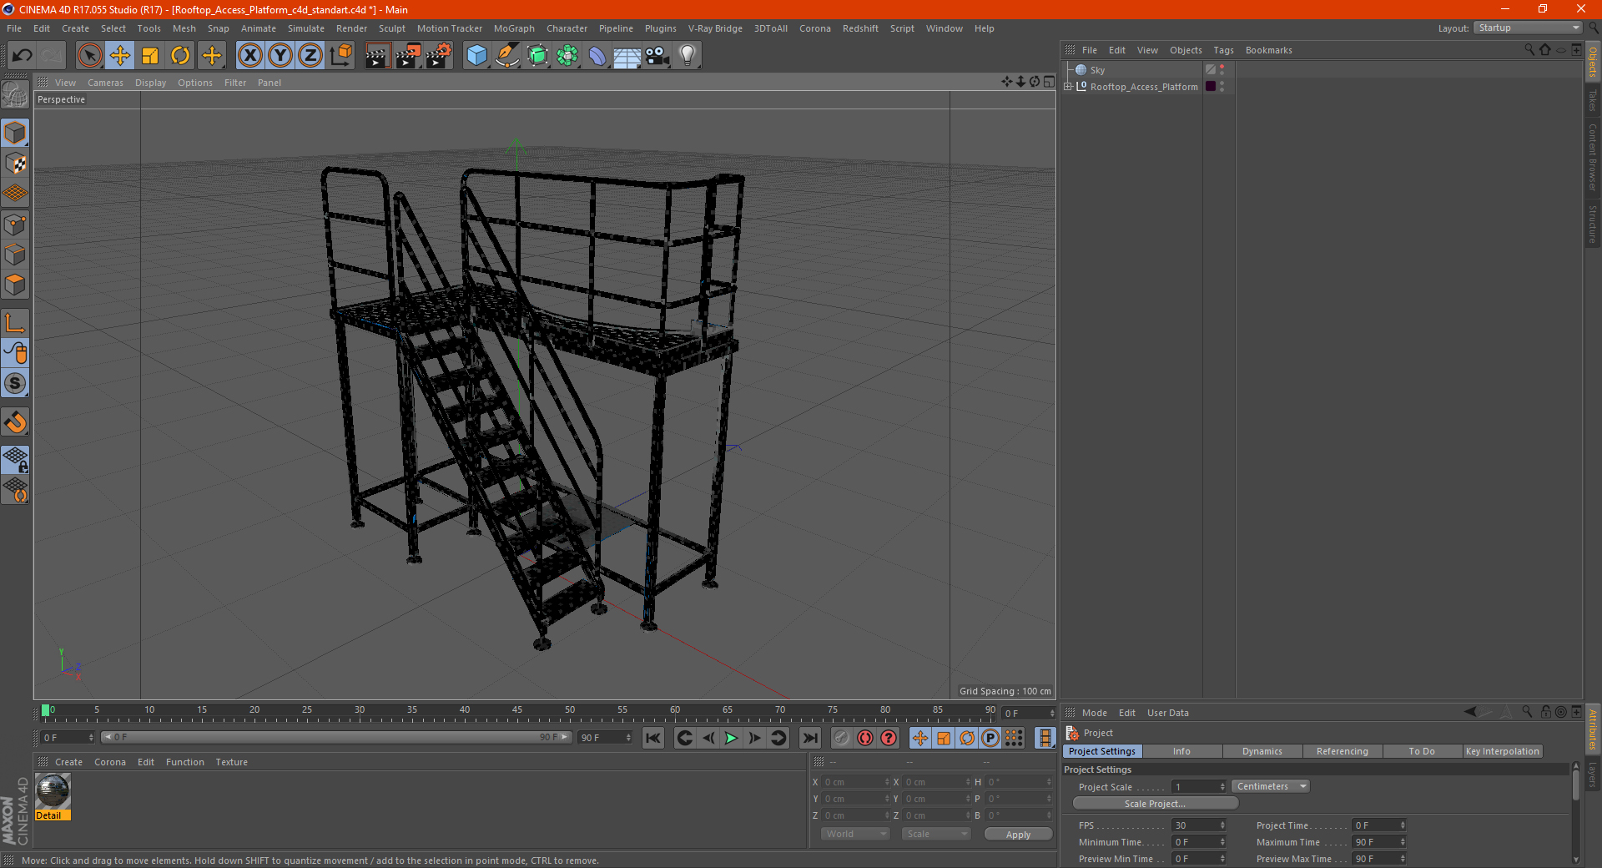
Task: Click the Rooftop_Access_Platform layer color swatch
Action: 1211,87
